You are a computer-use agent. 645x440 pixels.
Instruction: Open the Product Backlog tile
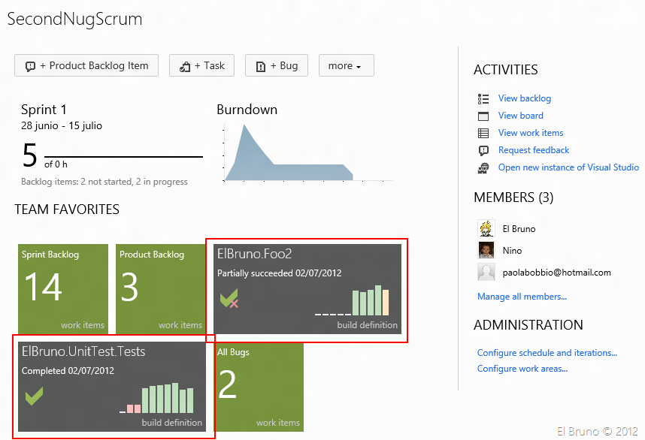pyautogui.click(x=161, y=288)
